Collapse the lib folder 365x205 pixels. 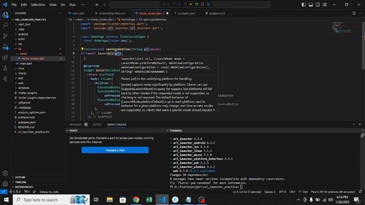click(20, 49)
